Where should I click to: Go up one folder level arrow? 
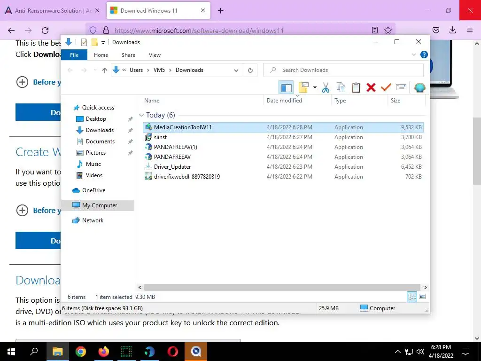pyautogui.click(x=105, y=71)
